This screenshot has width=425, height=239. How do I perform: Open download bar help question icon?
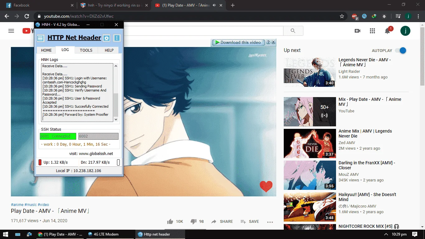click(x=268, y=42)
